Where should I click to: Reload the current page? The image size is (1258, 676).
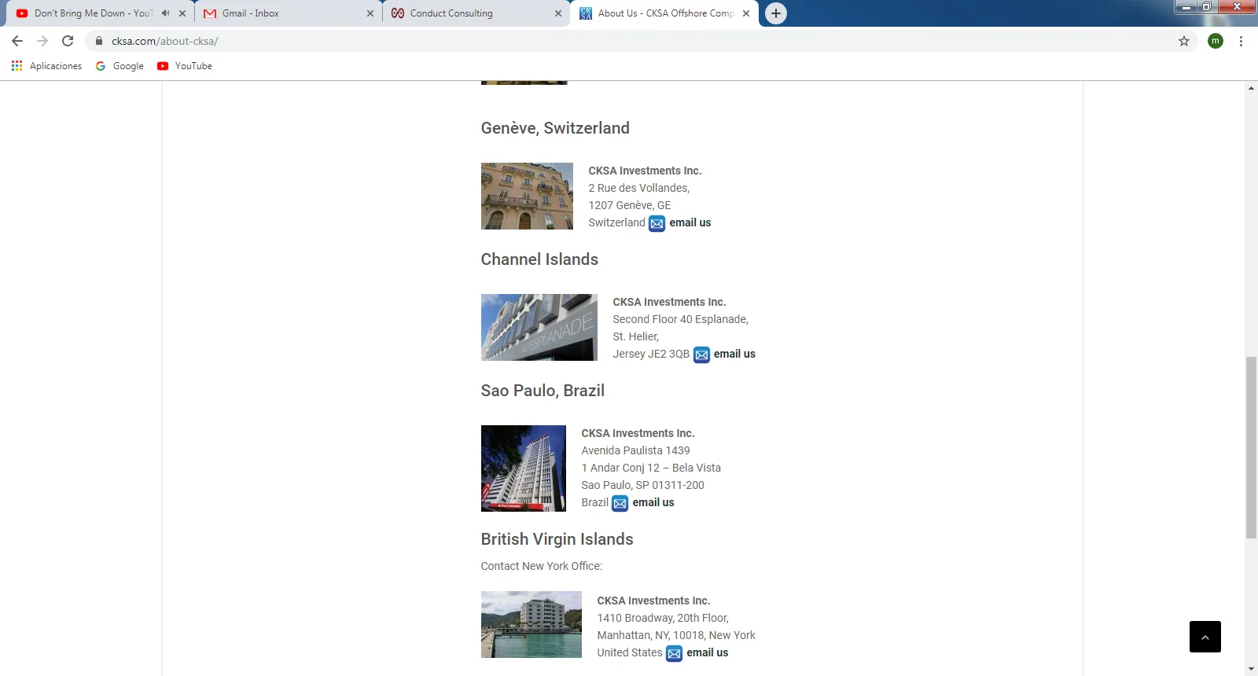[x=68, y=41]
